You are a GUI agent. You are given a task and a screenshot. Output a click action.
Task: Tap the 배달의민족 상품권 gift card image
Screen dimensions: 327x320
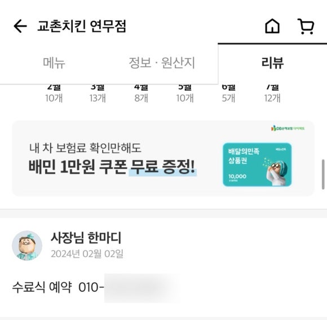(x=257, y=165)
